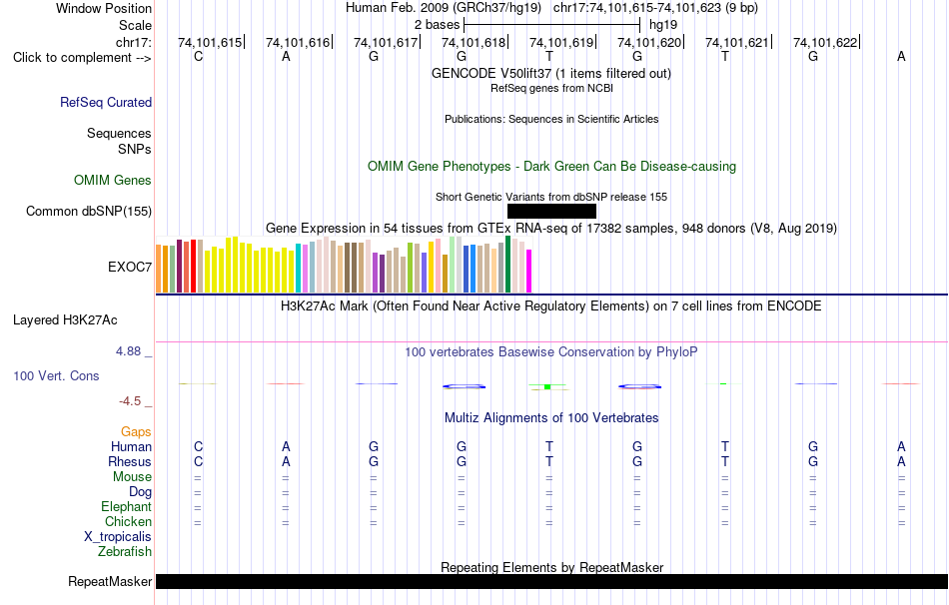Click the Common dbSNP(155) track label
The height and width of the screenshot is (605, 949).
tap(88, 211)
